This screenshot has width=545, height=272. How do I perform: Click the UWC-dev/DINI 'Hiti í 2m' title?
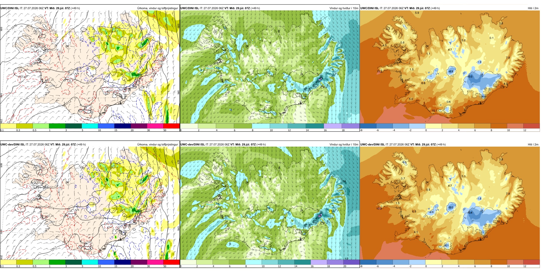pos(533,145)
